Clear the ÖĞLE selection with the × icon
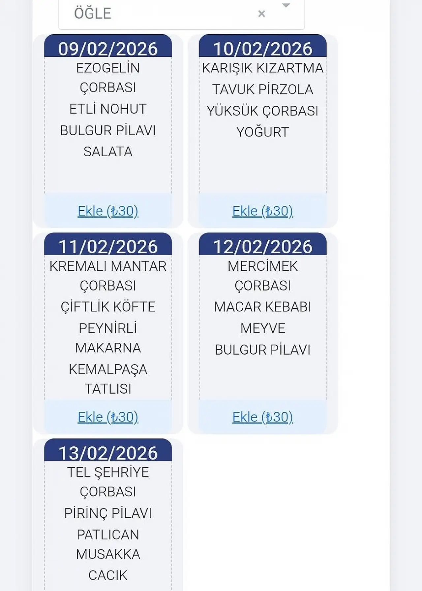Viewport: 422px width, 591px height. 261,14
